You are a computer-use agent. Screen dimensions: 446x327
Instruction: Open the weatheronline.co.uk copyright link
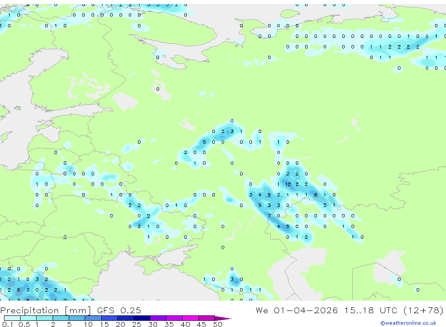tap(409, 323)
